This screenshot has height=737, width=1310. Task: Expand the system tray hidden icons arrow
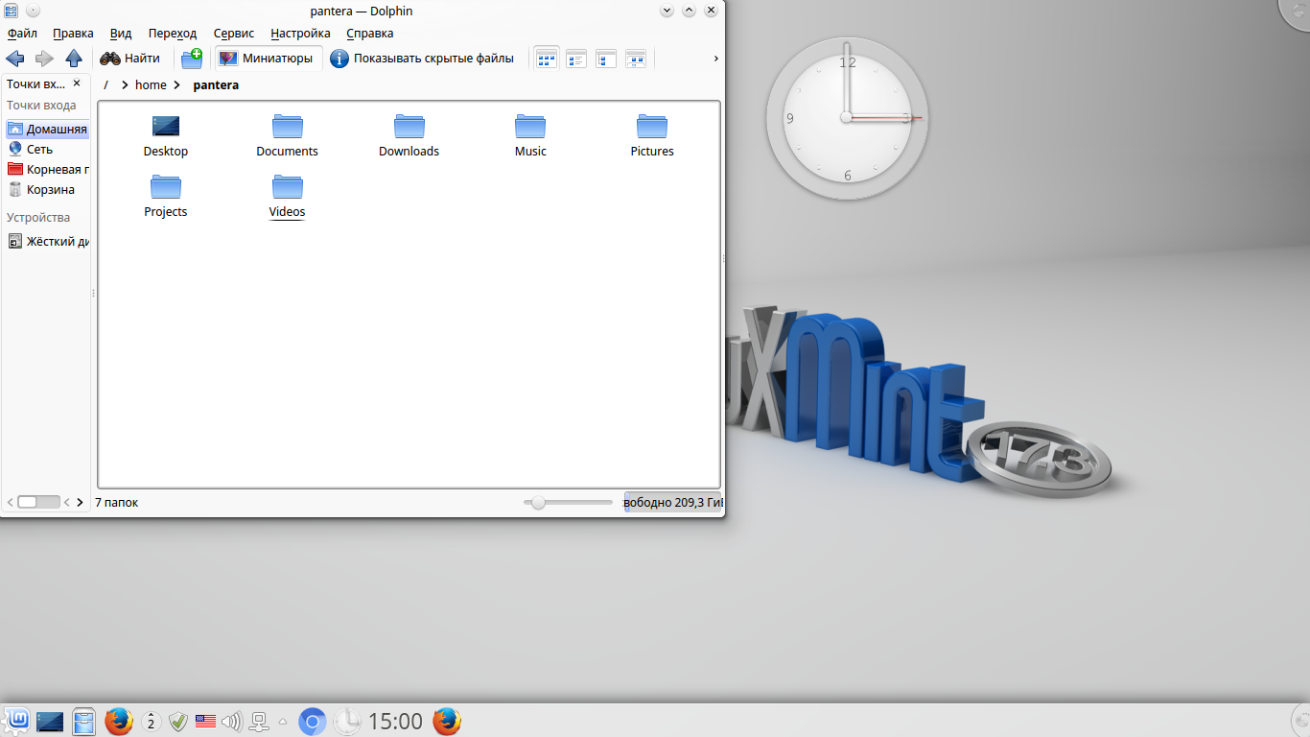(283, 721)
